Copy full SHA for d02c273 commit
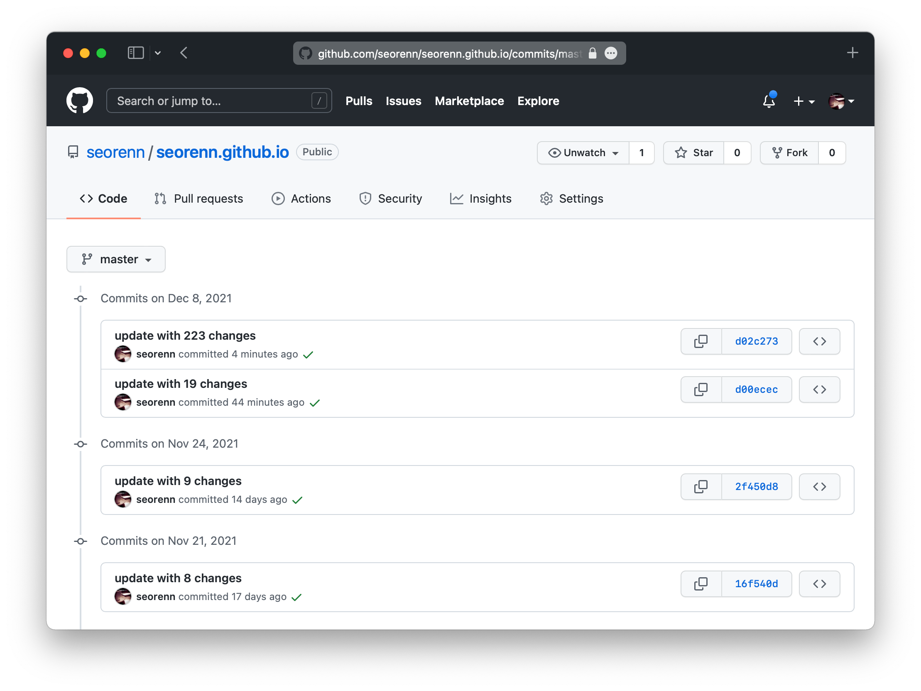The image size is (921, 691). (x=701, y=341)
